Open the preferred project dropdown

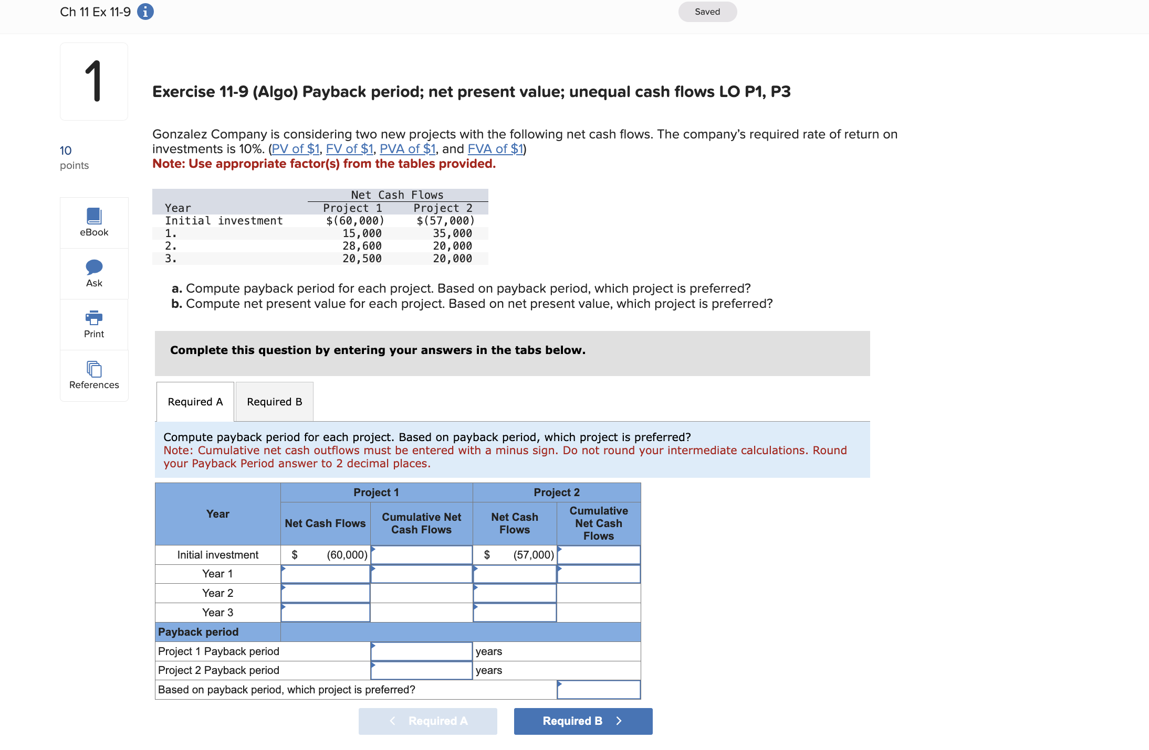click(x=598, y=689)
